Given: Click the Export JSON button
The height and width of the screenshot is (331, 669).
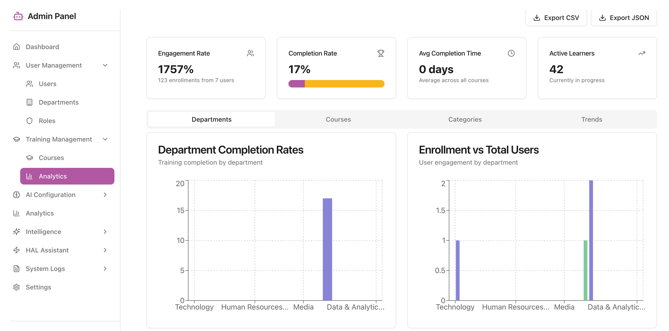Looking at the screenshot, I should 624,18.
